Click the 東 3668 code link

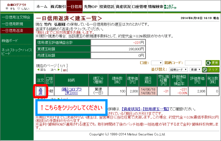tap(71, 93)
